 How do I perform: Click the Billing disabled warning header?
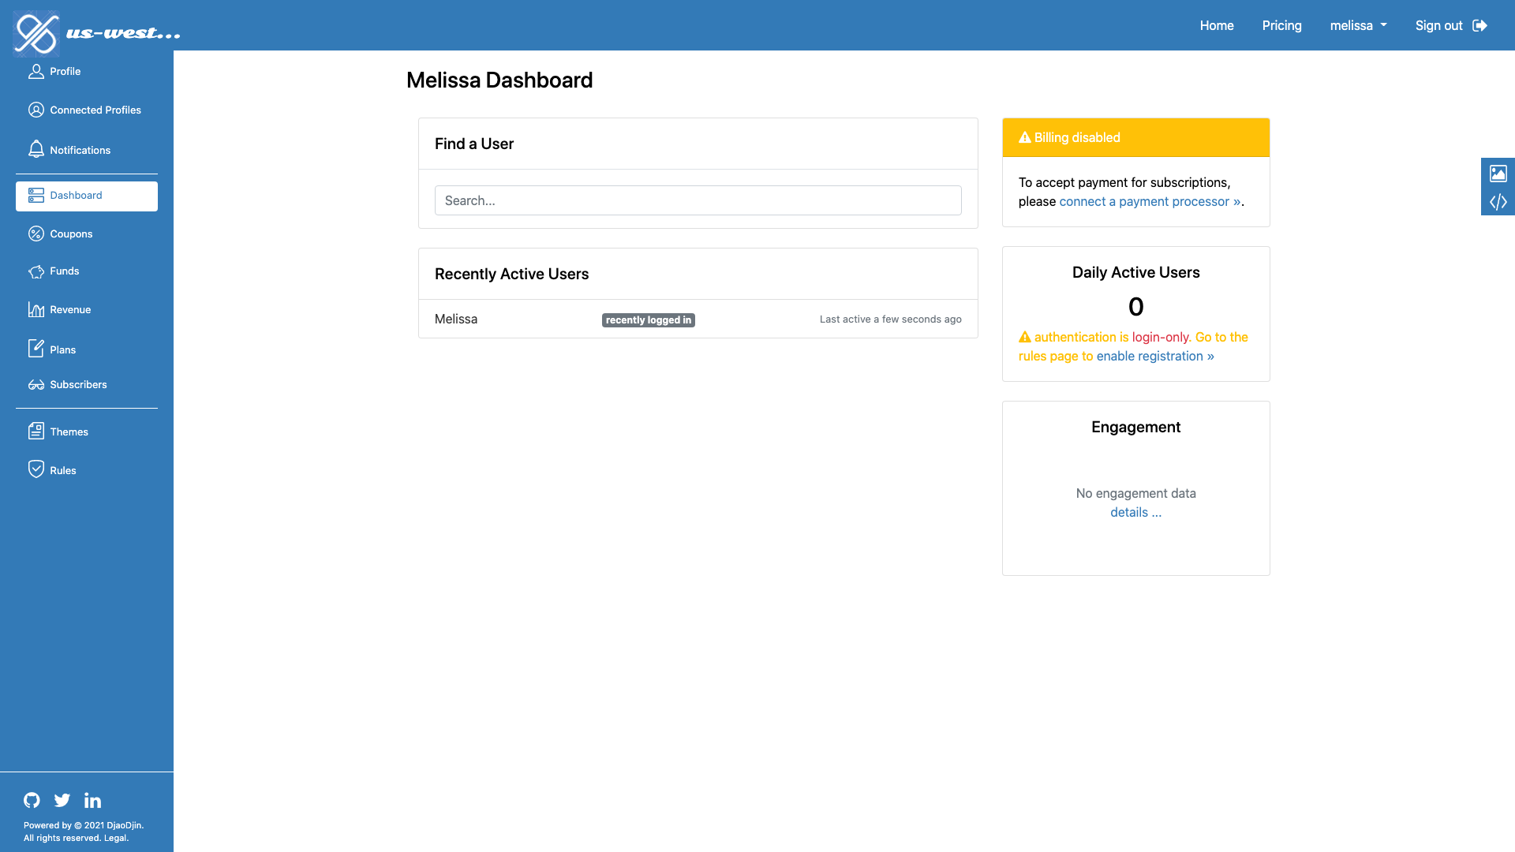1135,137
